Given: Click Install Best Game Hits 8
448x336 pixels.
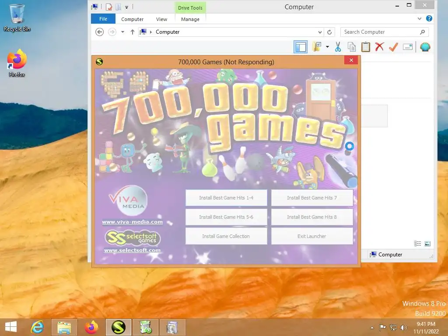Looking at the screenshot, I should (x=312, y=217).
